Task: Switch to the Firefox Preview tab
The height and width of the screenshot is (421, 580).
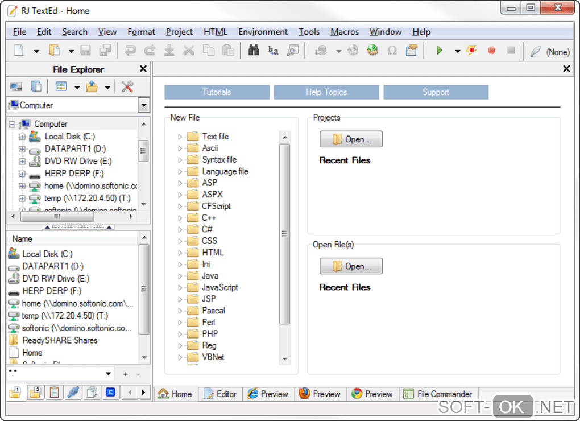Action: coord(320,394)
